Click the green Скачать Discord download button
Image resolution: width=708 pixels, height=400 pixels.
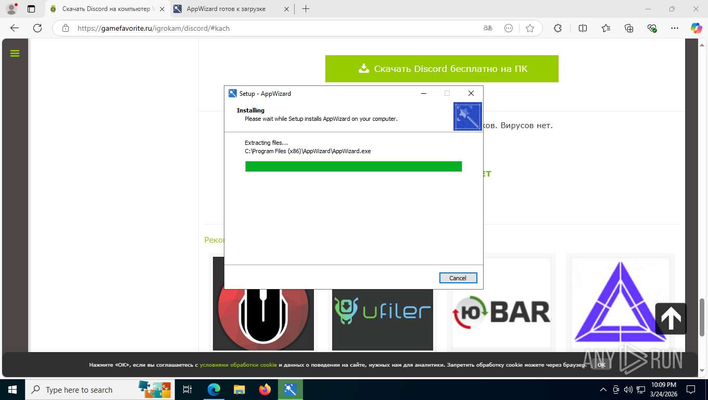[x=442, y=69]
